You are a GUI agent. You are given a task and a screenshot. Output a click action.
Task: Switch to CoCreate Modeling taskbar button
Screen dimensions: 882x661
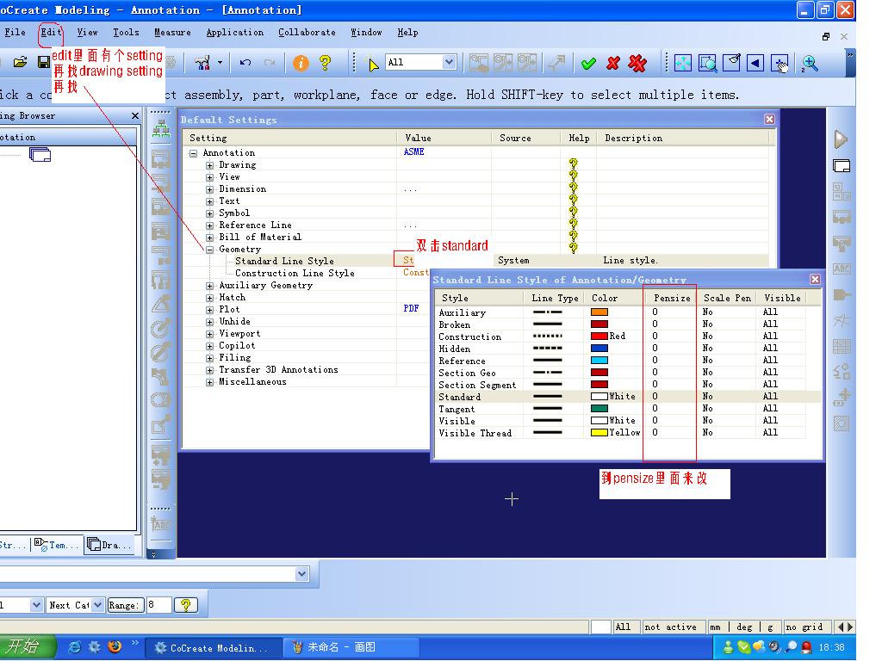click(214, 647)
